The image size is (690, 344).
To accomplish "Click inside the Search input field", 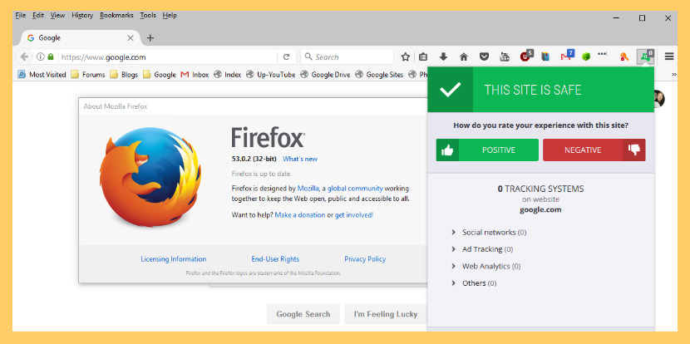I will tap(349, 57).
